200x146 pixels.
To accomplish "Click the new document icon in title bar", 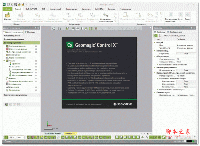I will [x=8, y=5].
